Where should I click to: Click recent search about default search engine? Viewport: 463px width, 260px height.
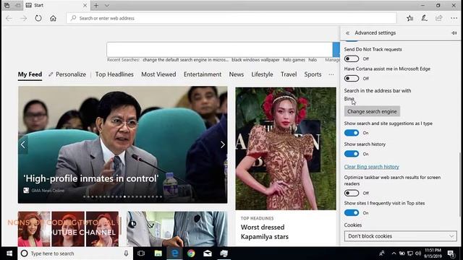[185, 60]
